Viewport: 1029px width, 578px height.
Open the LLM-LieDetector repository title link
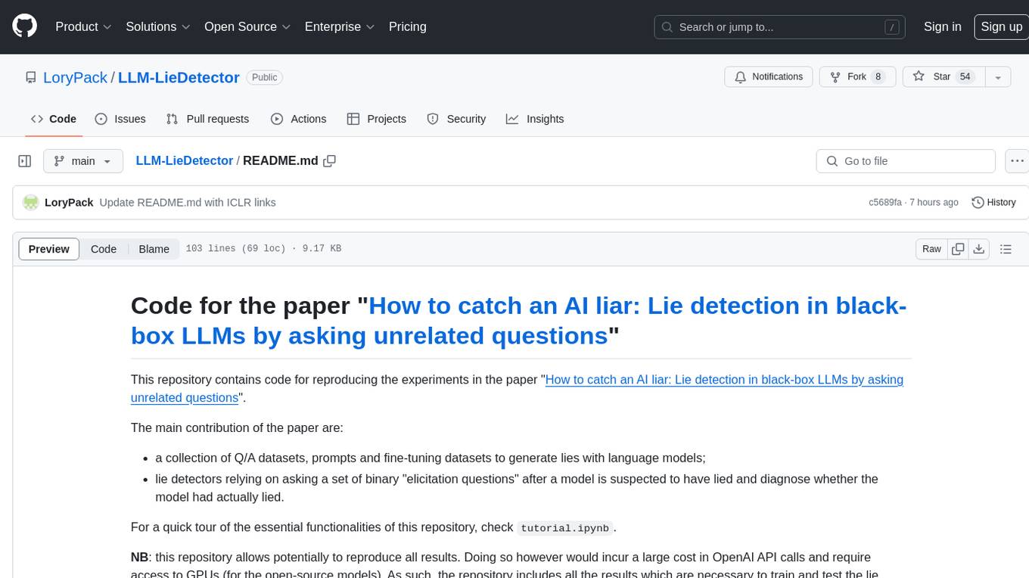179,77
